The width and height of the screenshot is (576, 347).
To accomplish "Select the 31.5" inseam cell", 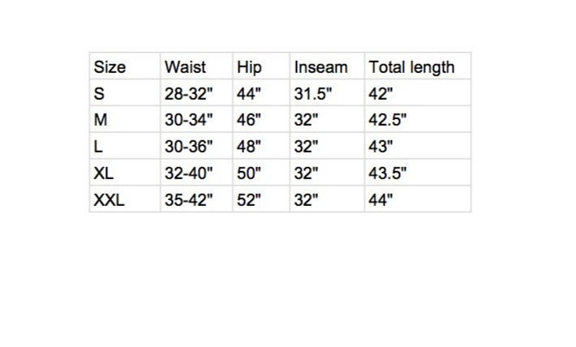I will coord(313,94).
